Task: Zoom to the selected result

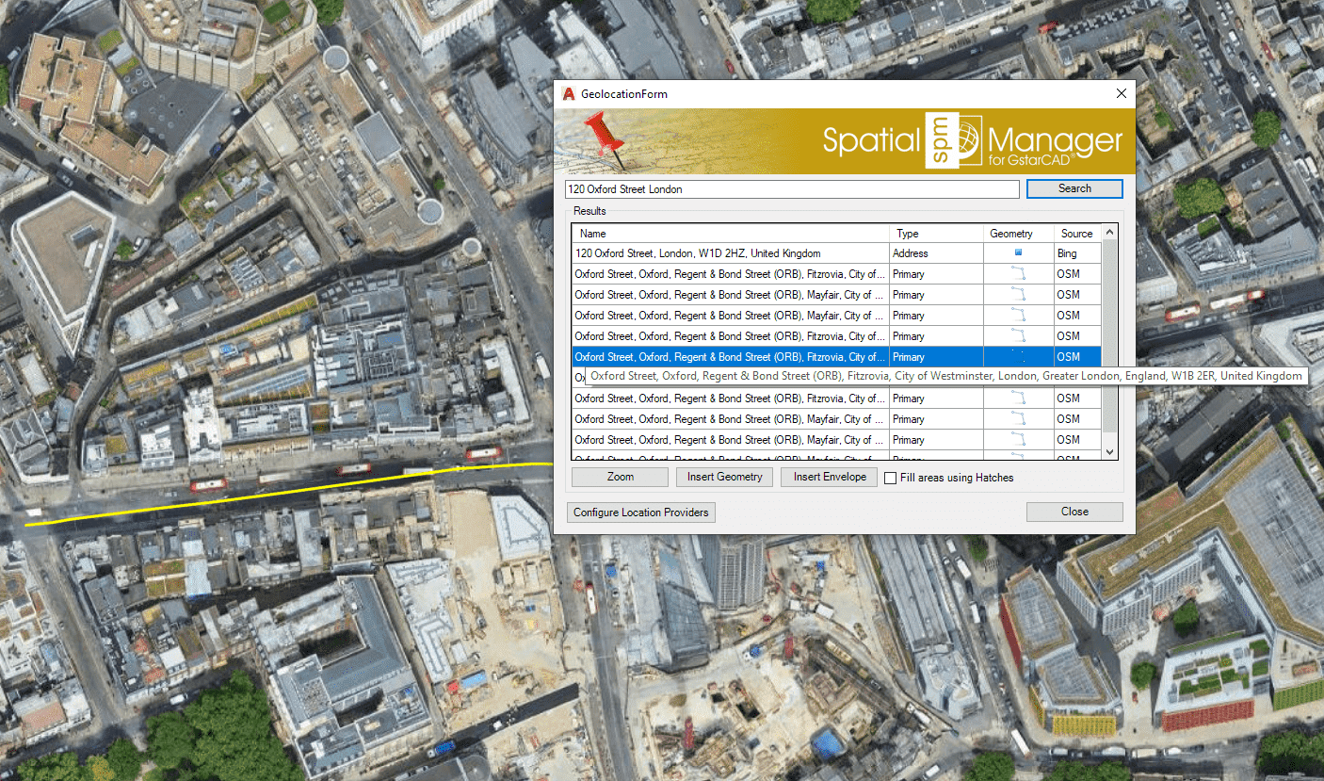Action: click(x=620, y=477)
